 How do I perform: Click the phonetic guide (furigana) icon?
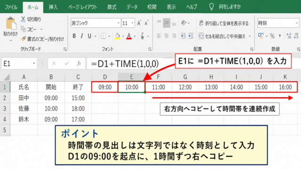pos(143,36)
